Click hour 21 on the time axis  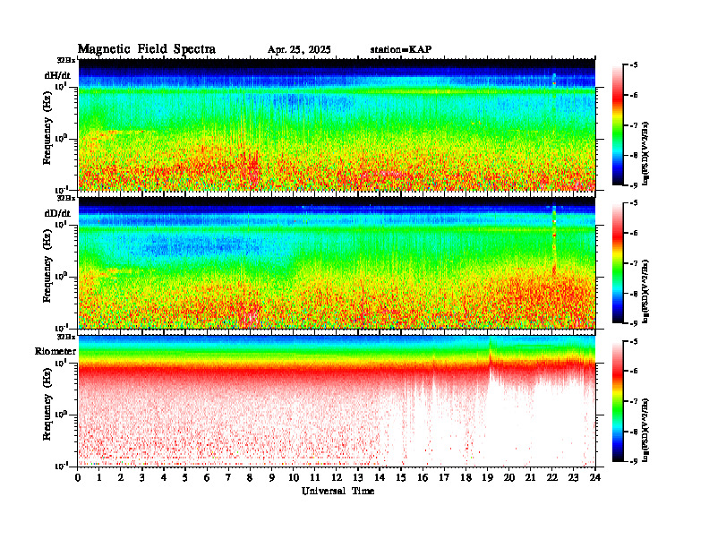click(x=530, y=477)
